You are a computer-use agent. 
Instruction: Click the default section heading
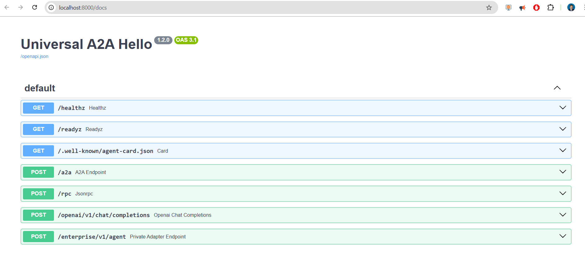[40, 88]
